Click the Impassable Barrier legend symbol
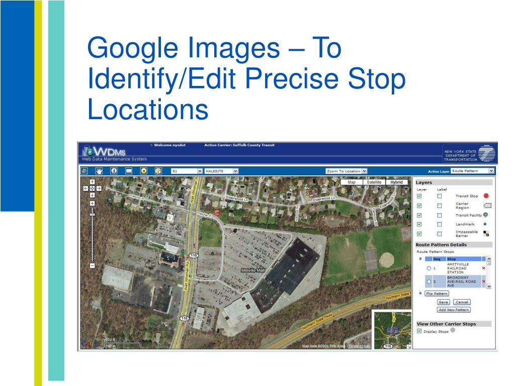This screenshot has width=515, height=386. pyautogui.click(x=486, y=233)
